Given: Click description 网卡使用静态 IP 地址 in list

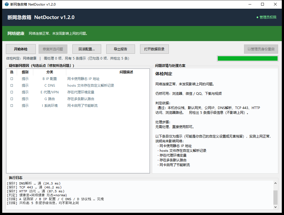Looking at the screenshot, I should pyautogui.click(x=84, y=79).
